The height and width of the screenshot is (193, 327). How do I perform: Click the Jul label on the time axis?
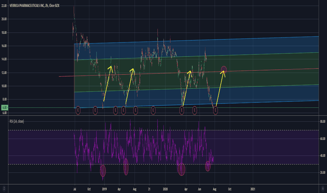75,189
